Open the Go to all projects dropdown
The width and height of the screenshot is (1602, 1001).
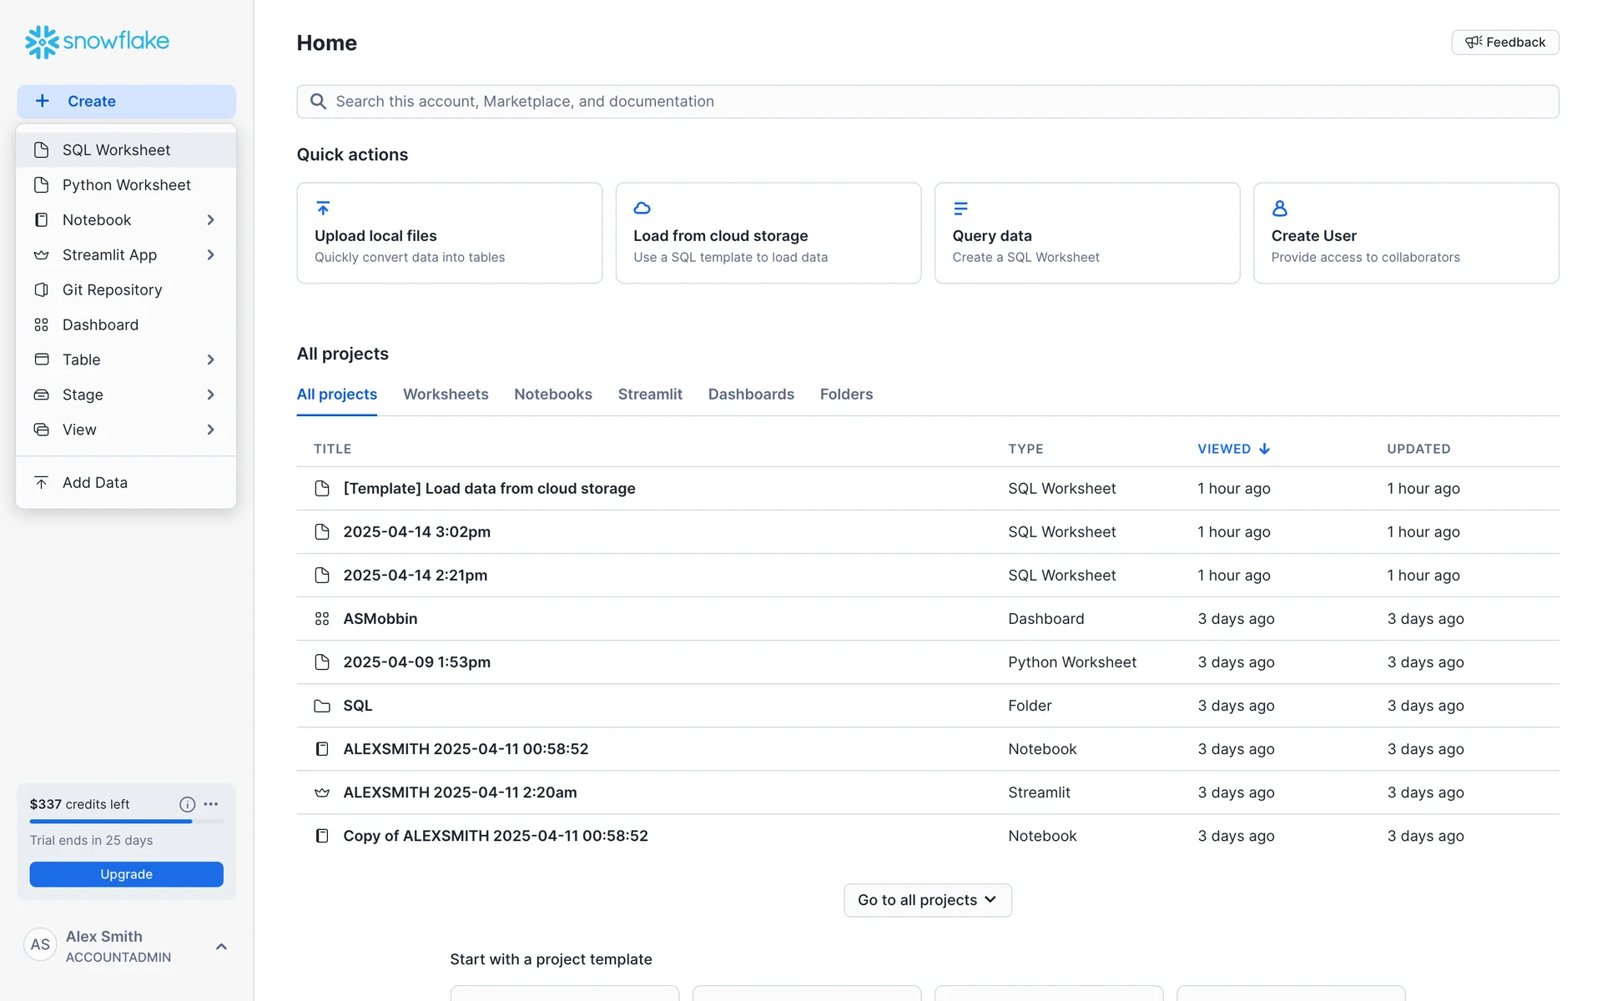(x=927, y=900)
